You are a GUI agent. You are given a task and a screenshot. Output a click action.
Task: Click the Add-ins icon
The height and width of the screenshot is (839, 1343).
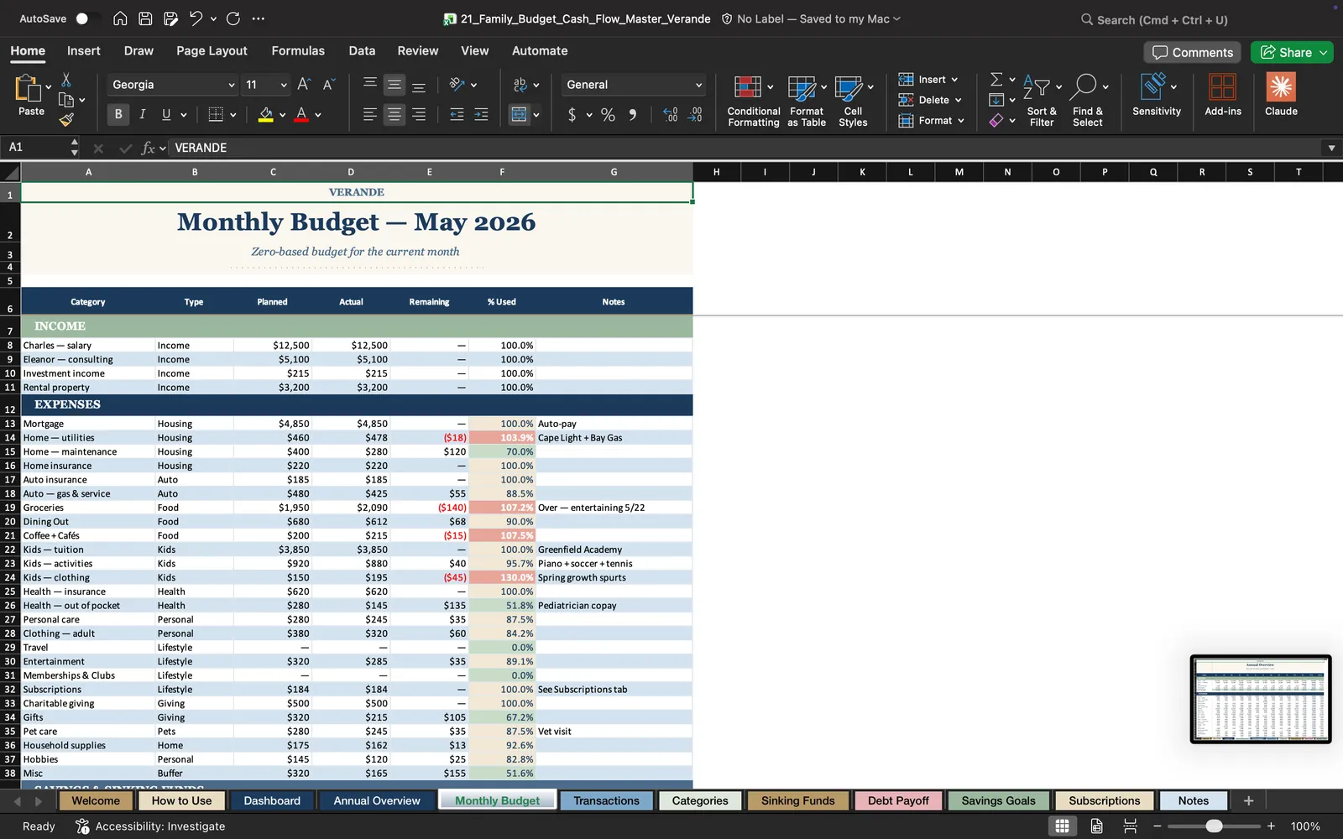tap(1222, 87)
